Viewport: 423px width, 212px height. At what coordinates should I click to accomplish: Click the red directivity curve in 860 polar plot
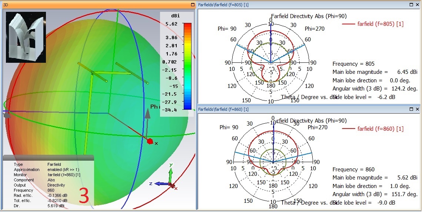tap(273, 131)
